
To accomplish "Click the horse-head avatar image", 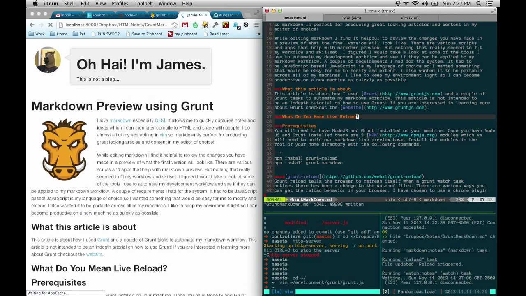I will tap(48, 60).
